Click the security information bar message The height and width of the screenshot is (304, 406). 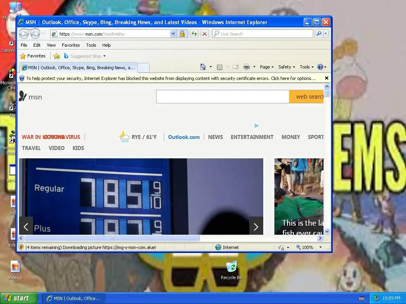click(170, 78)
